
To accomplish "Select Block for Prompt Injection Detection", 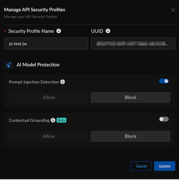I will pyautogui.click(x=130, y=97).
